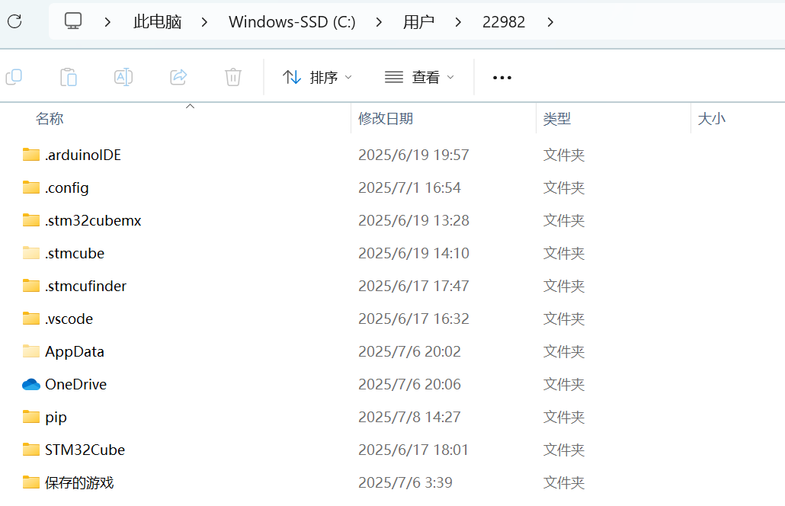Click the OneDrive folder name
The image size is (785, 506).
coord(75,384)
